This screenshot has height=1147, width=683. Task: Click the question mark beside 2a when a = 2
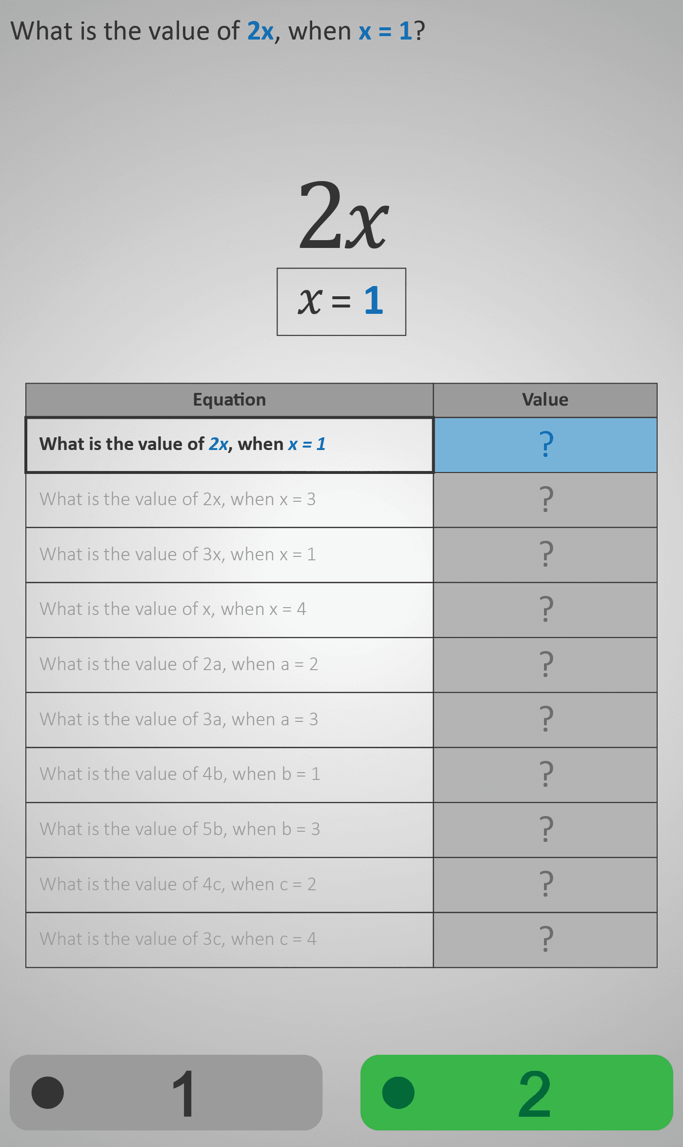[545, 665]
